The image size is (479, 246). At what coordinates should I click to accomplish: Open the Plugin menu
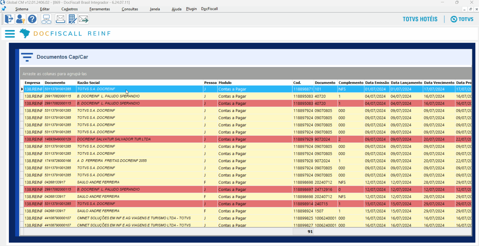pos(191,9)
